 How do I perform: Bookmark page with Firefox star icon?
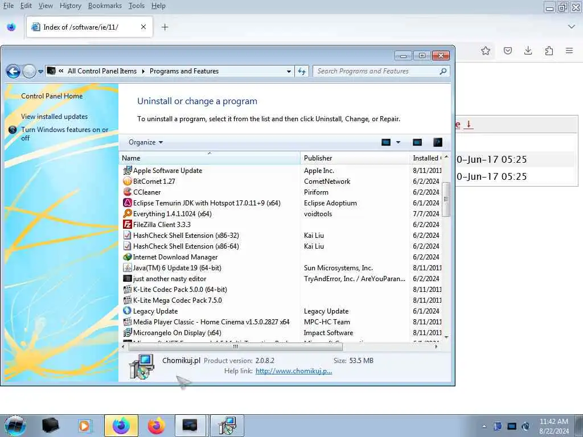485,51
